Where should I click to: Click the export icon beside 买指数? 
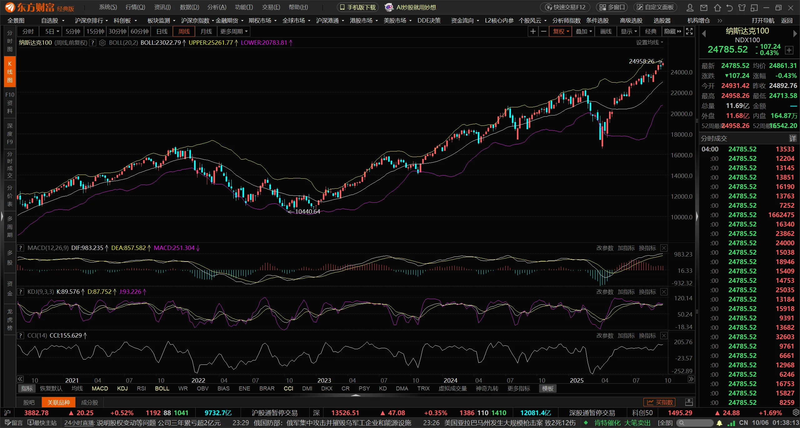[x=689, y=402]
